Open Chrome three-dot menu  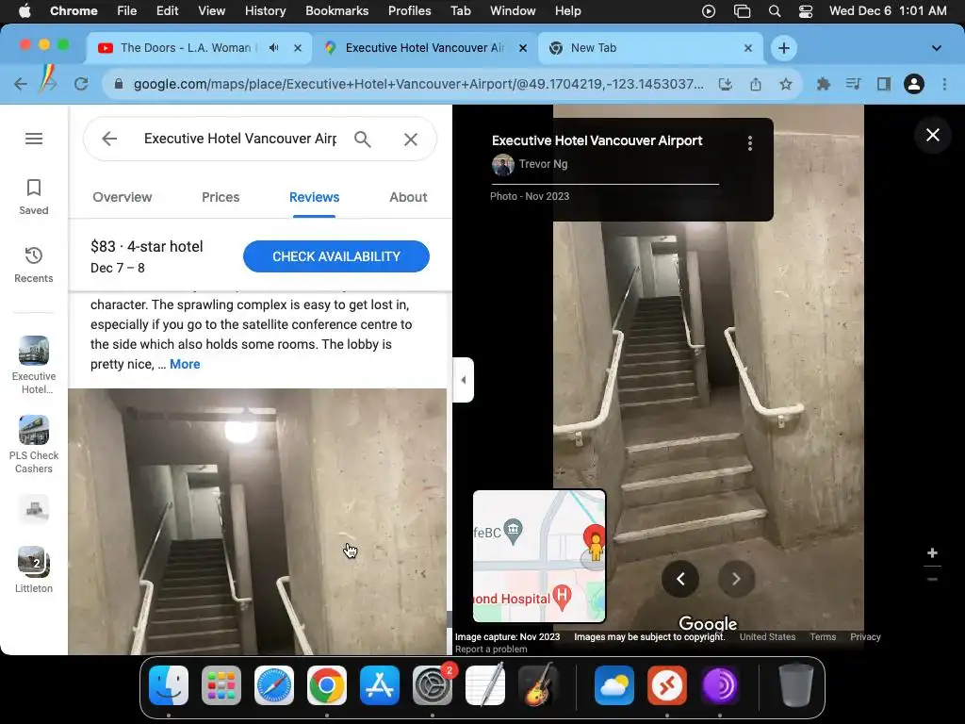point(944,84)
